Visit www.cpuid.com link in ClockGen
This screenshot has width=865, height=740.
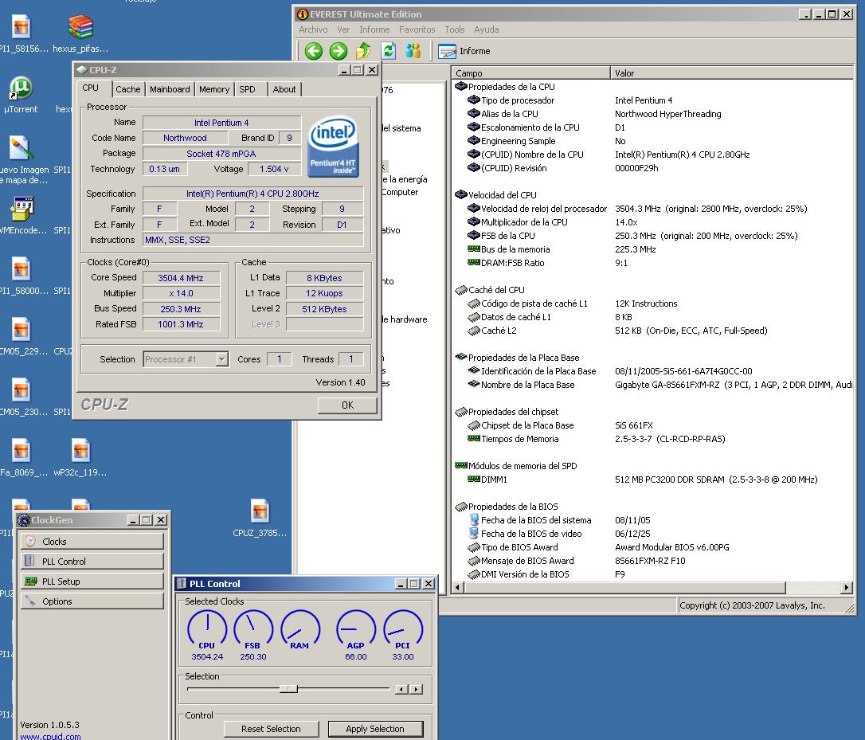coord(50,736)
